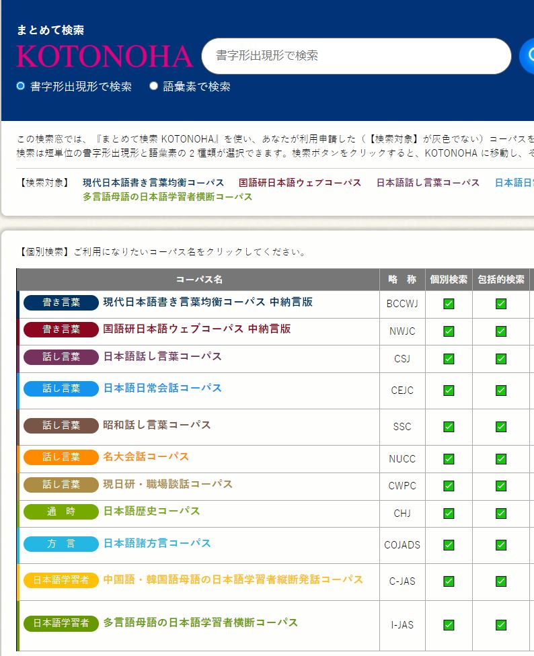This screenshot has width=534, height=656.
Task: Click the コーパス名 column header
Action: (199, 280)
